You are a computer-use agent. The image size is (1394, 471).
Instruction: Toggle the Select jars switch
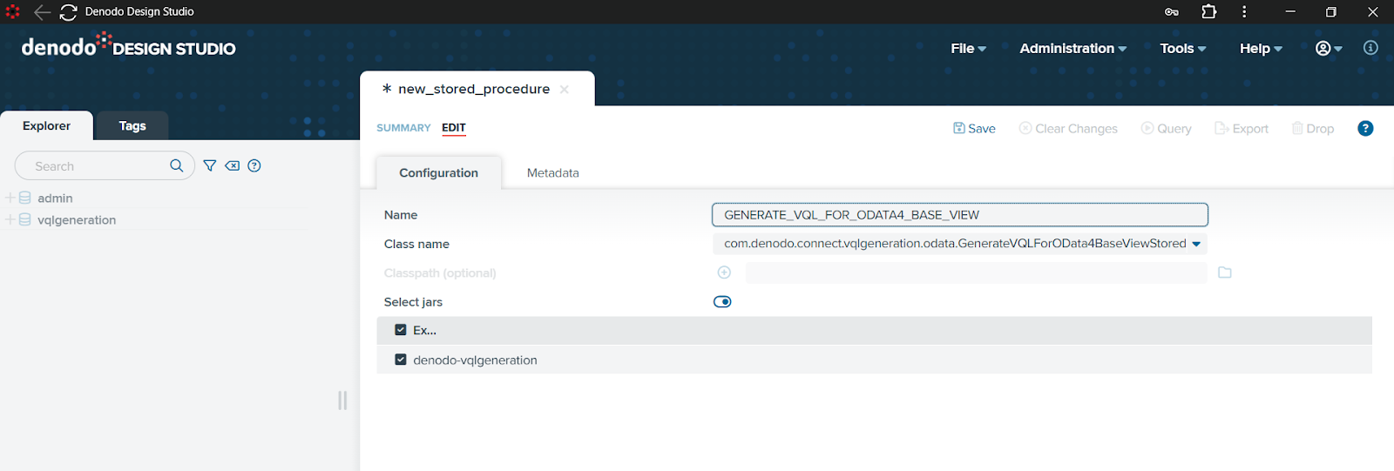click(x=722, y=302)
